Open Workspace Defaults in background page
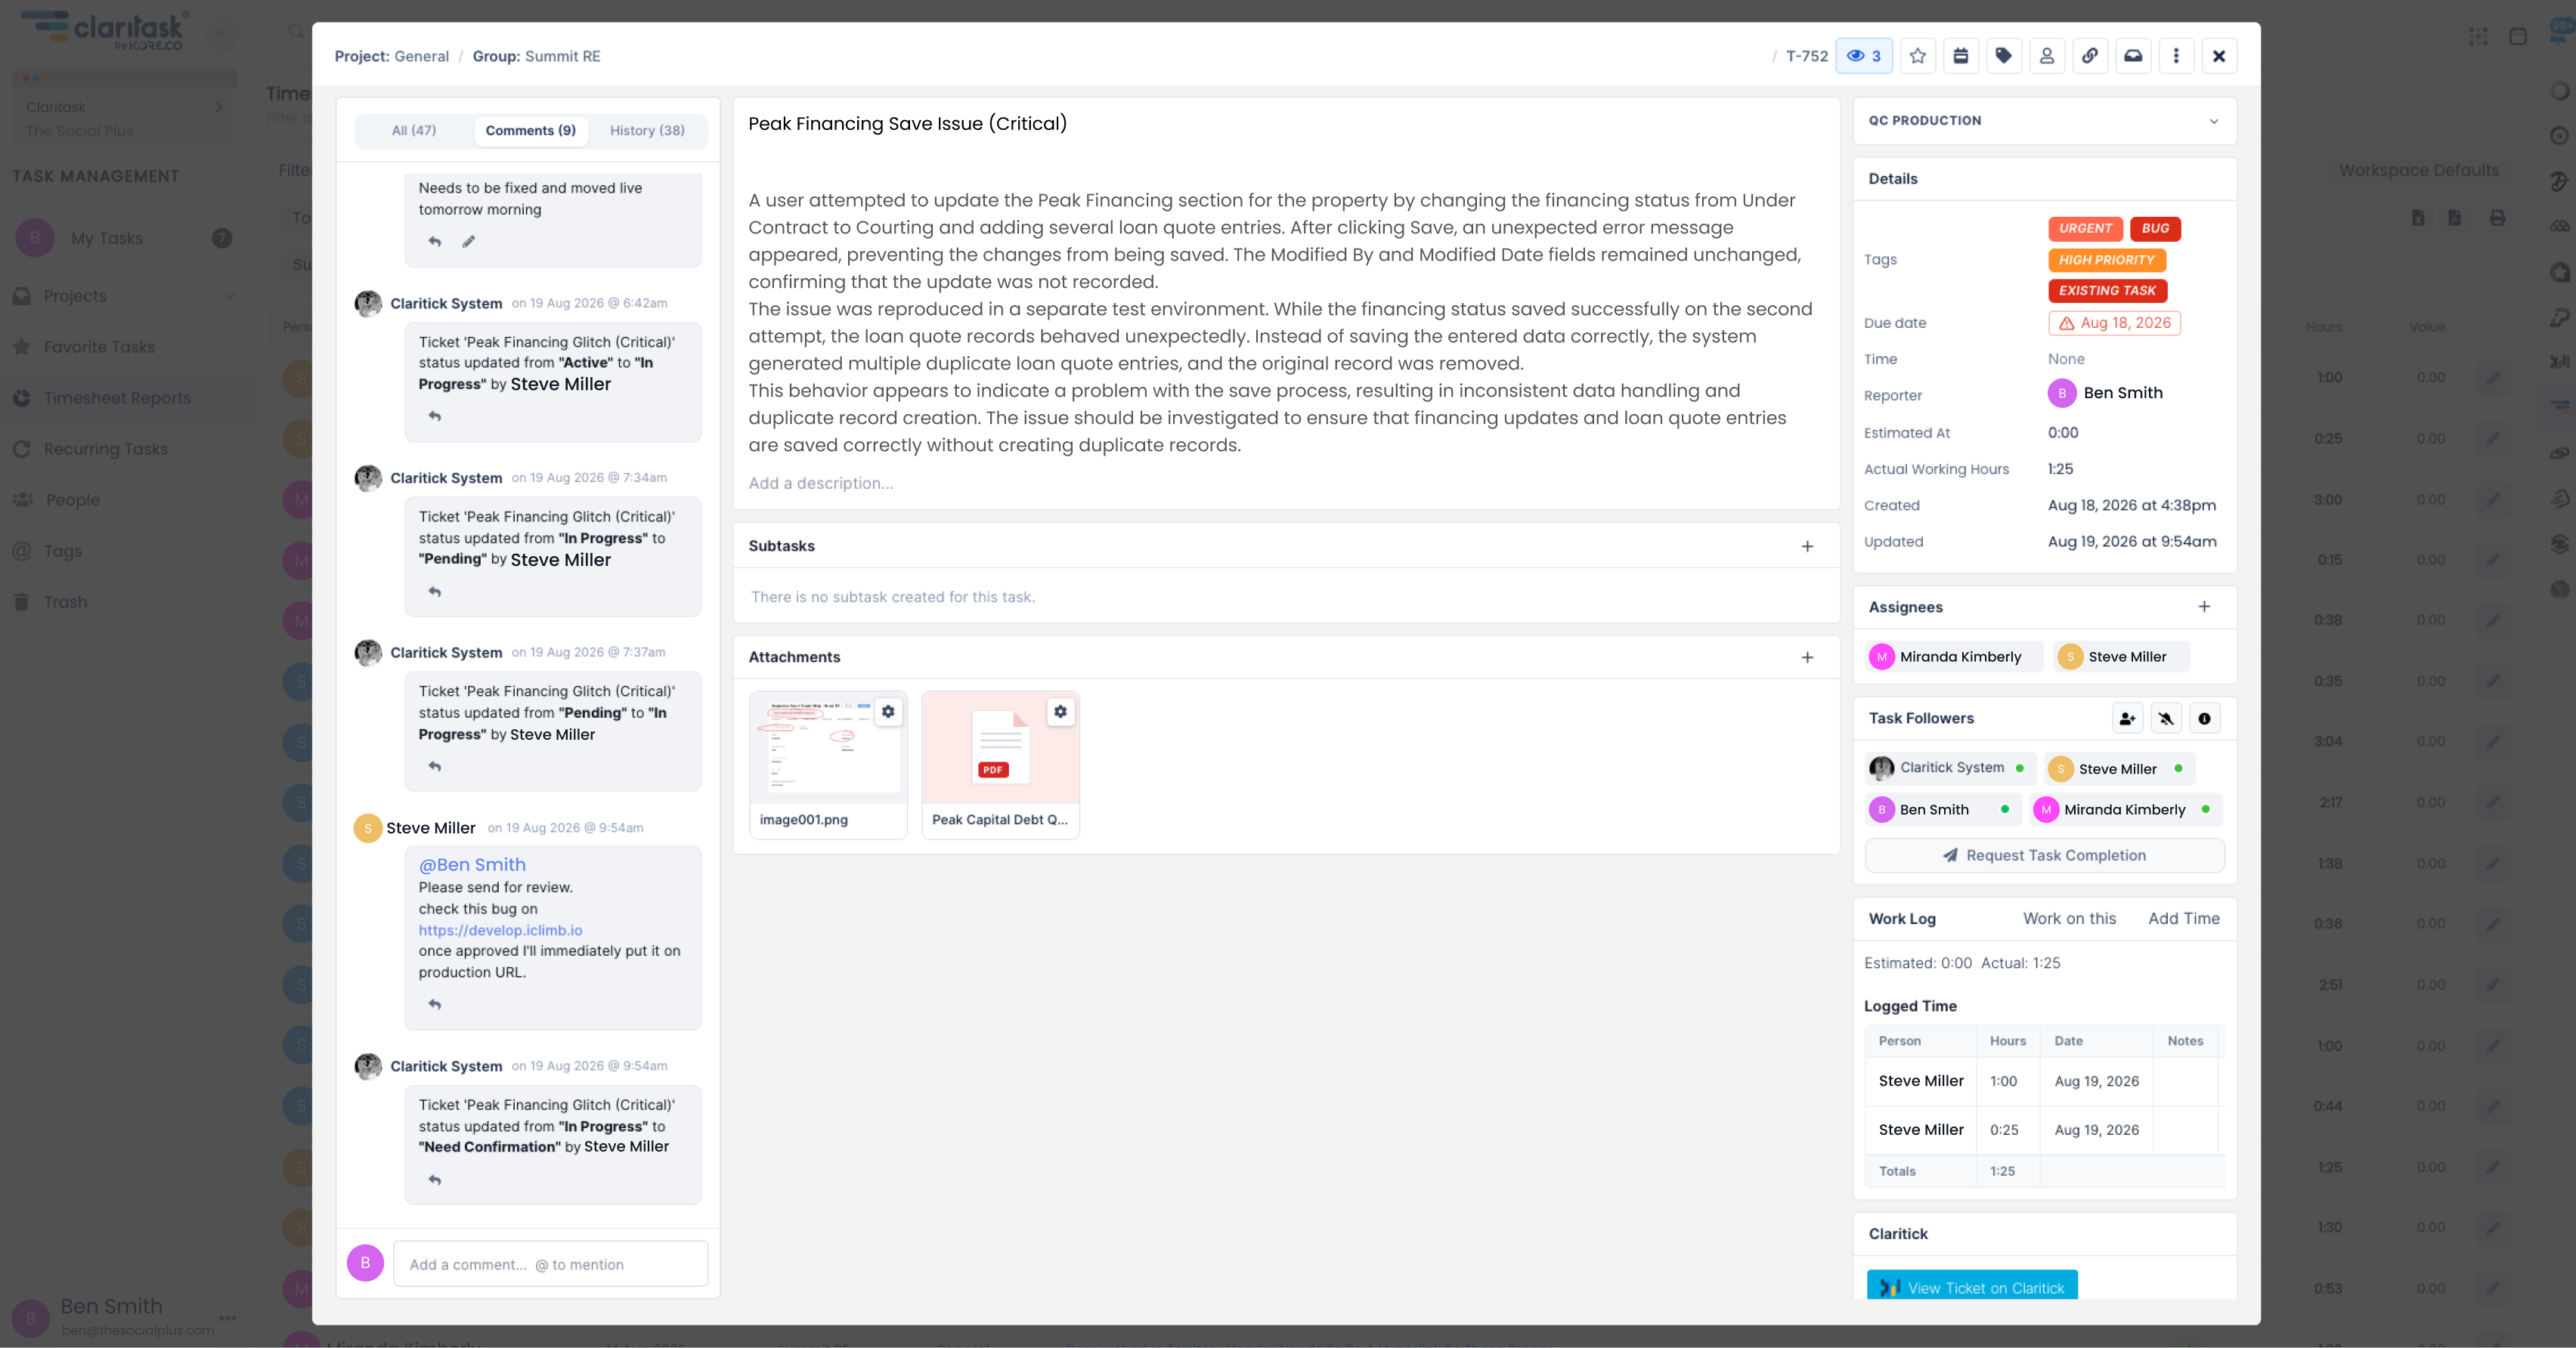Screen dimensions: 2576x1348 pos(2418,171)
